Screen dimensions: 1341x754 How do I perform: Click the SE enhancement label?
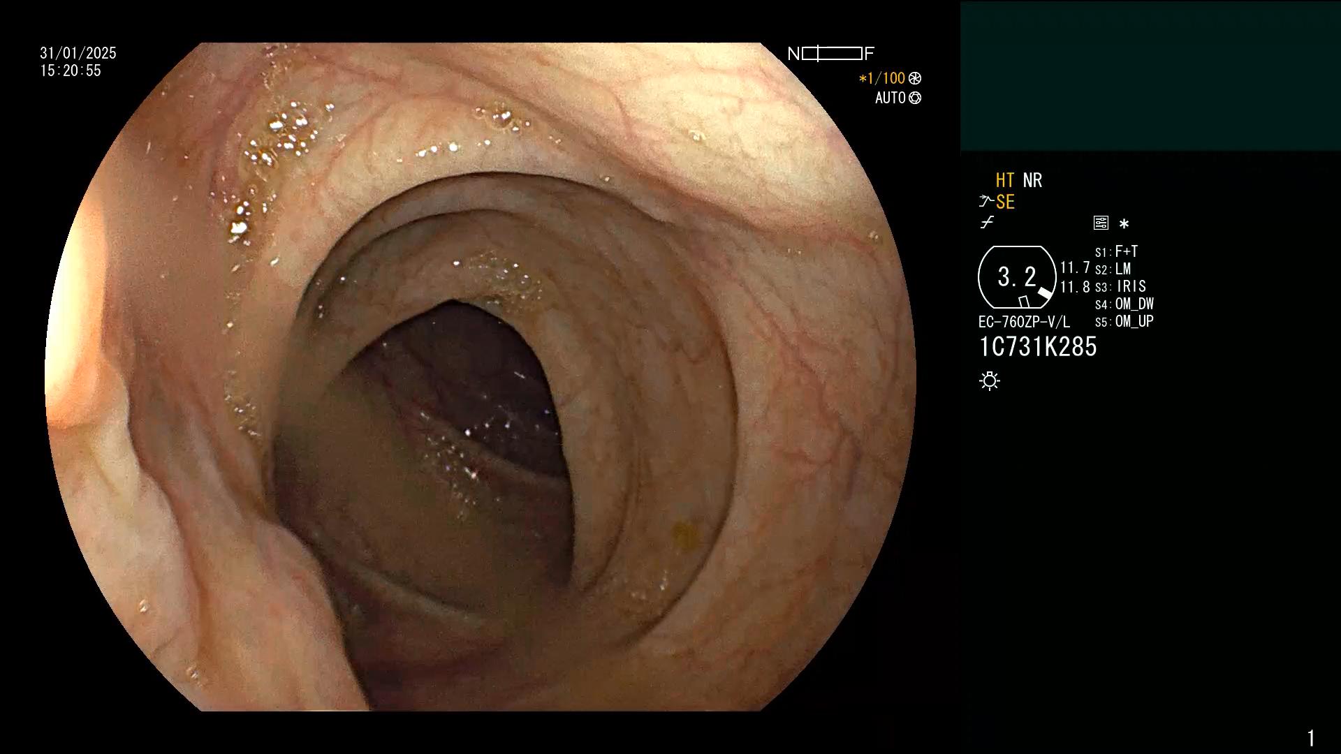point(1005,202)
